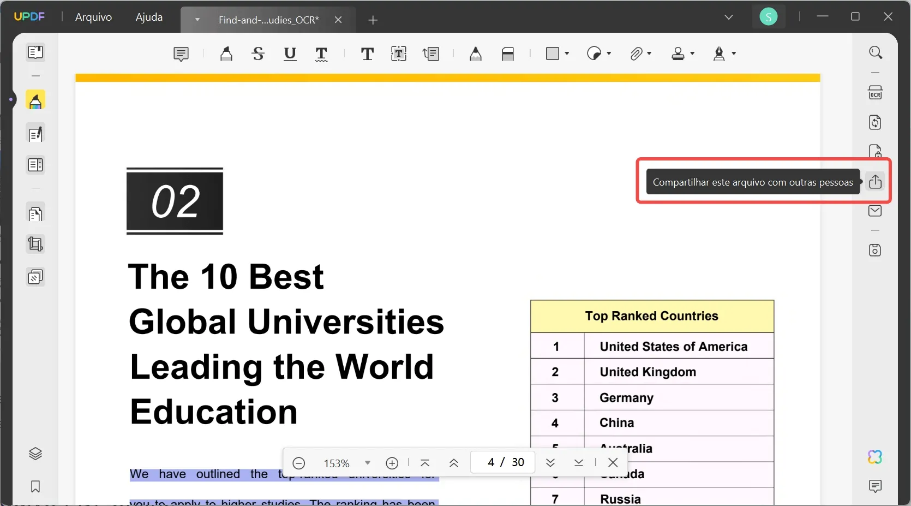Open the Ajuda menu

coord(148,17)
